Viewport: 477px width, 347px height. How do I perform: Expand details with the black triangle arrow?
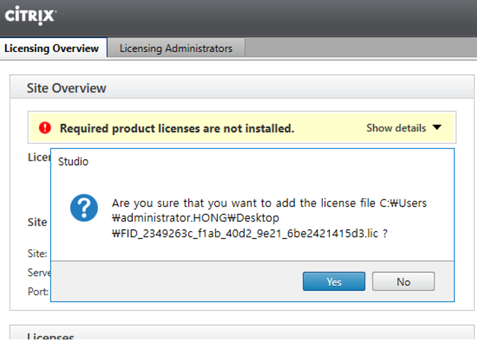point(437,127)
